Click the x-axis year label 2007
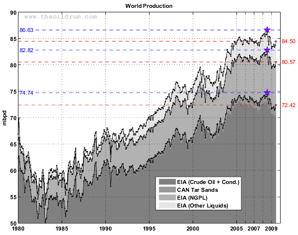Screen dimensions: 298x235 (x=254, y=228)
